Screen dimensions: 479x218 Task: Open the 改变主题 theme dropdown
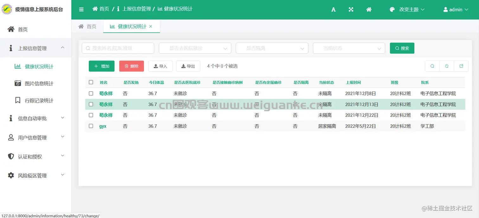pos(412,10)
